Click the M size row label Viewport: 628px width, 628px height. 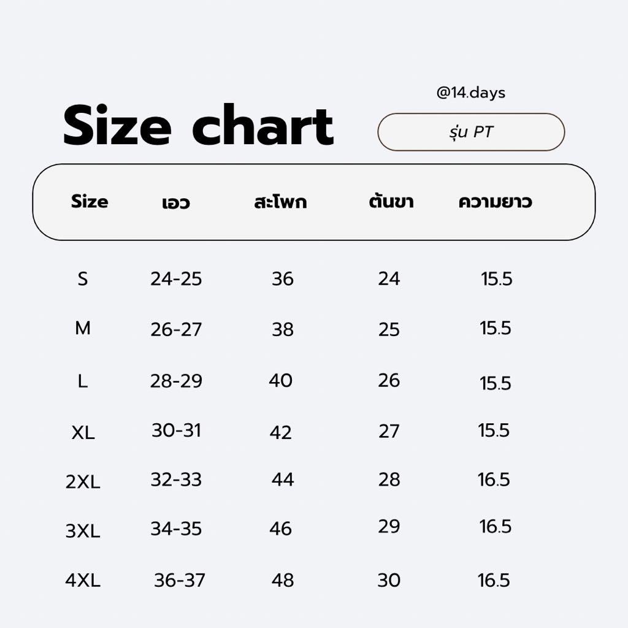tap(83, 329)
